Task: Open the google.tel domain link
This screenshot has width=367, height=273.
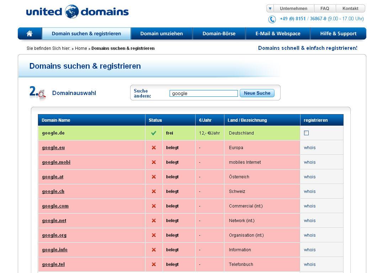Action: click(53, 264)
